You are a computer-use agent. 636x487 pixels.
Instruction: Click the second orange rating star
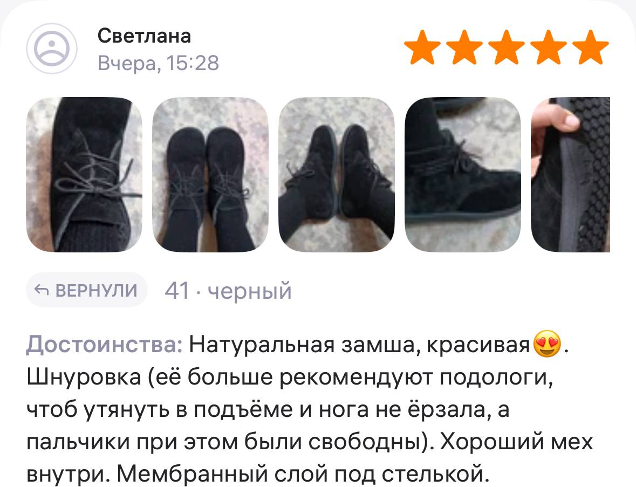click(x=464, y=47)
